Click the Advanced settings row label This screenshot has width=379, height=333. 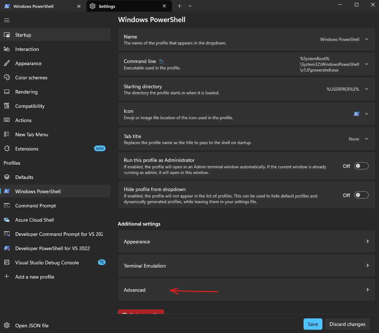coord(135,290)
